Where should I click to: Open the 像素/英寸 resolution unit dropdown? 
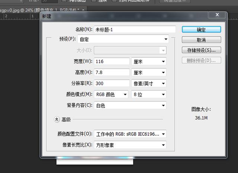[149, 84]
